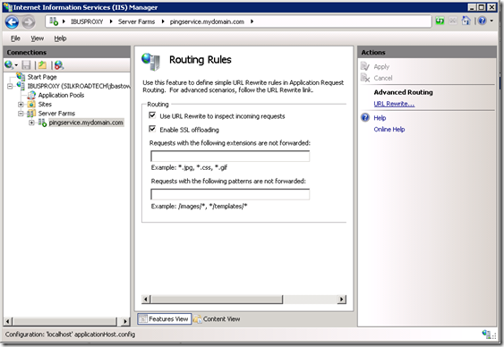Select the Application Pools tree item
This screenshot has width=504, height=347.
61,95
